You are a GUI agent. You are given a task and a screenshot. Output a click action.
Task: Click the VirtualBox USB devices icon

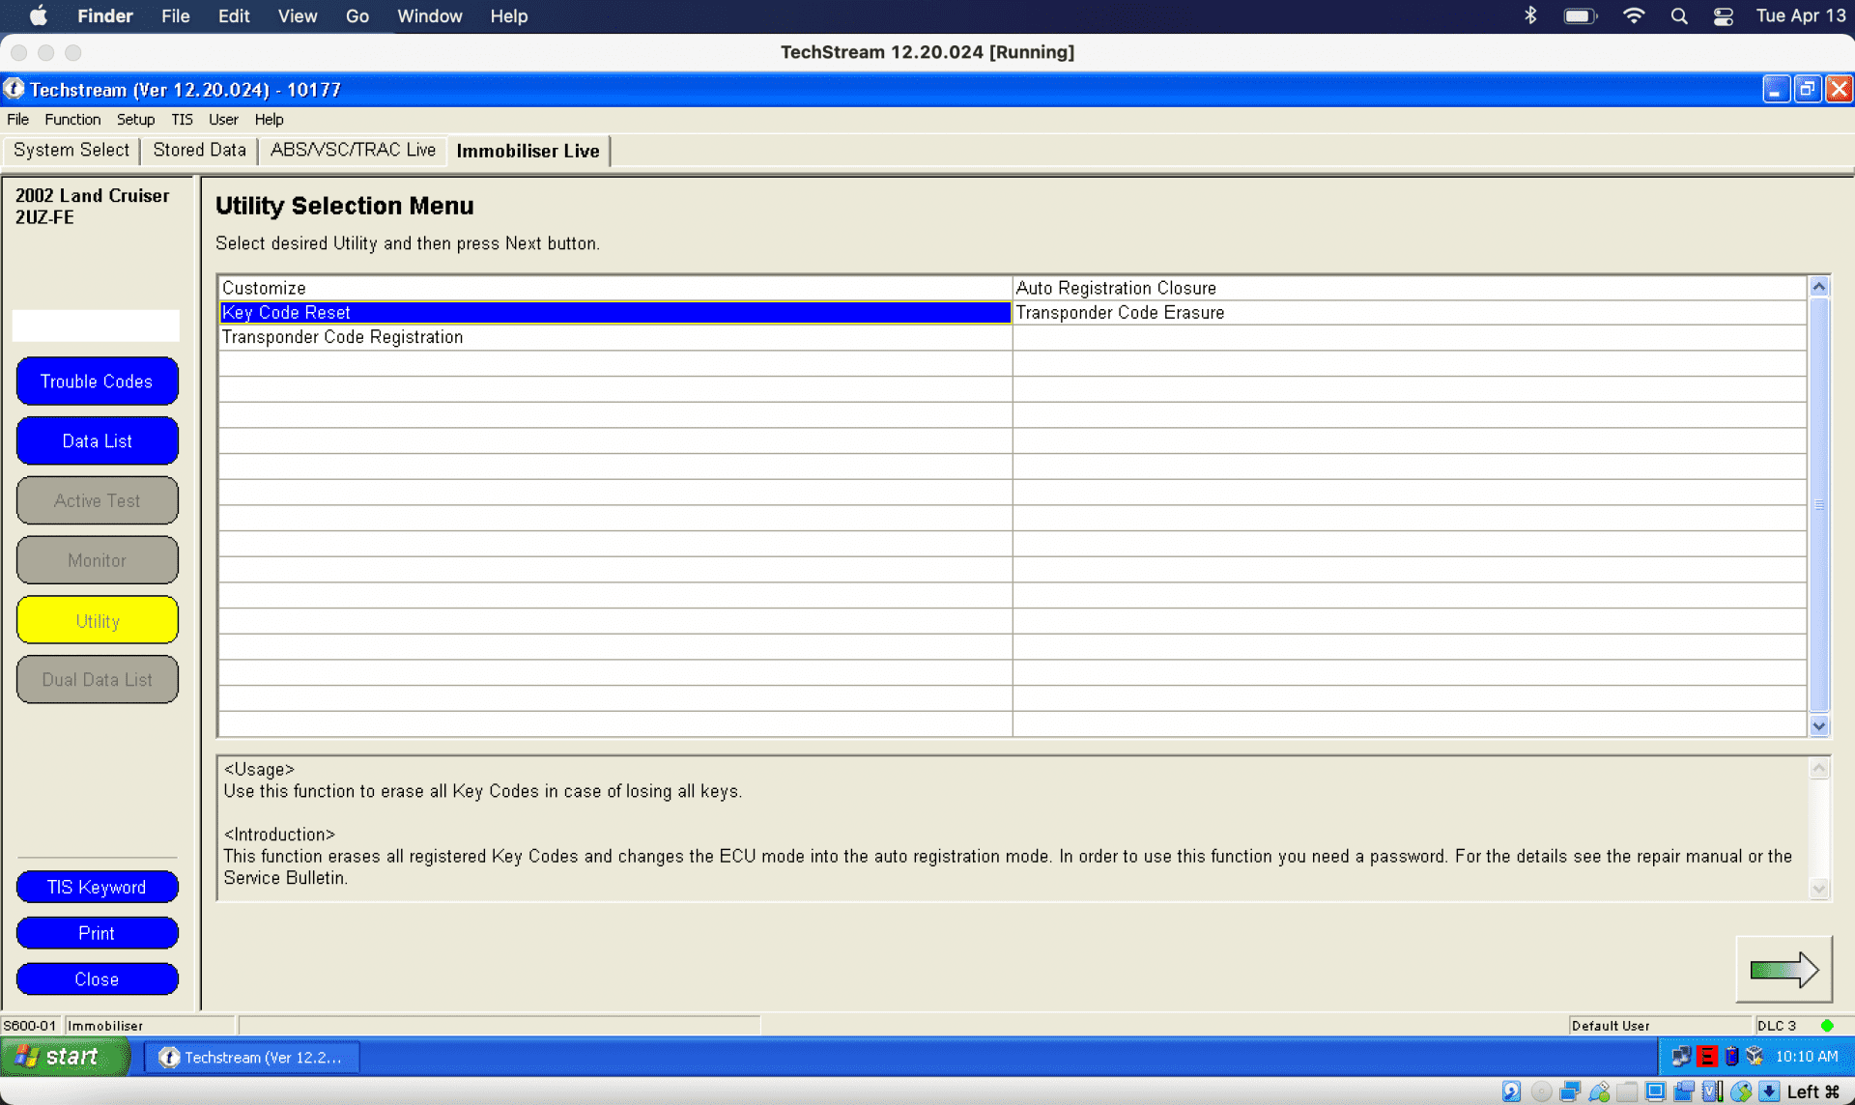tap(1599, 1091)
